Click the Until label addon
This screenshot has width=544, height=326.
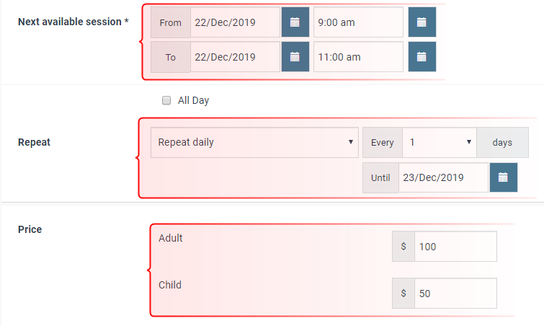pos(380,177)
